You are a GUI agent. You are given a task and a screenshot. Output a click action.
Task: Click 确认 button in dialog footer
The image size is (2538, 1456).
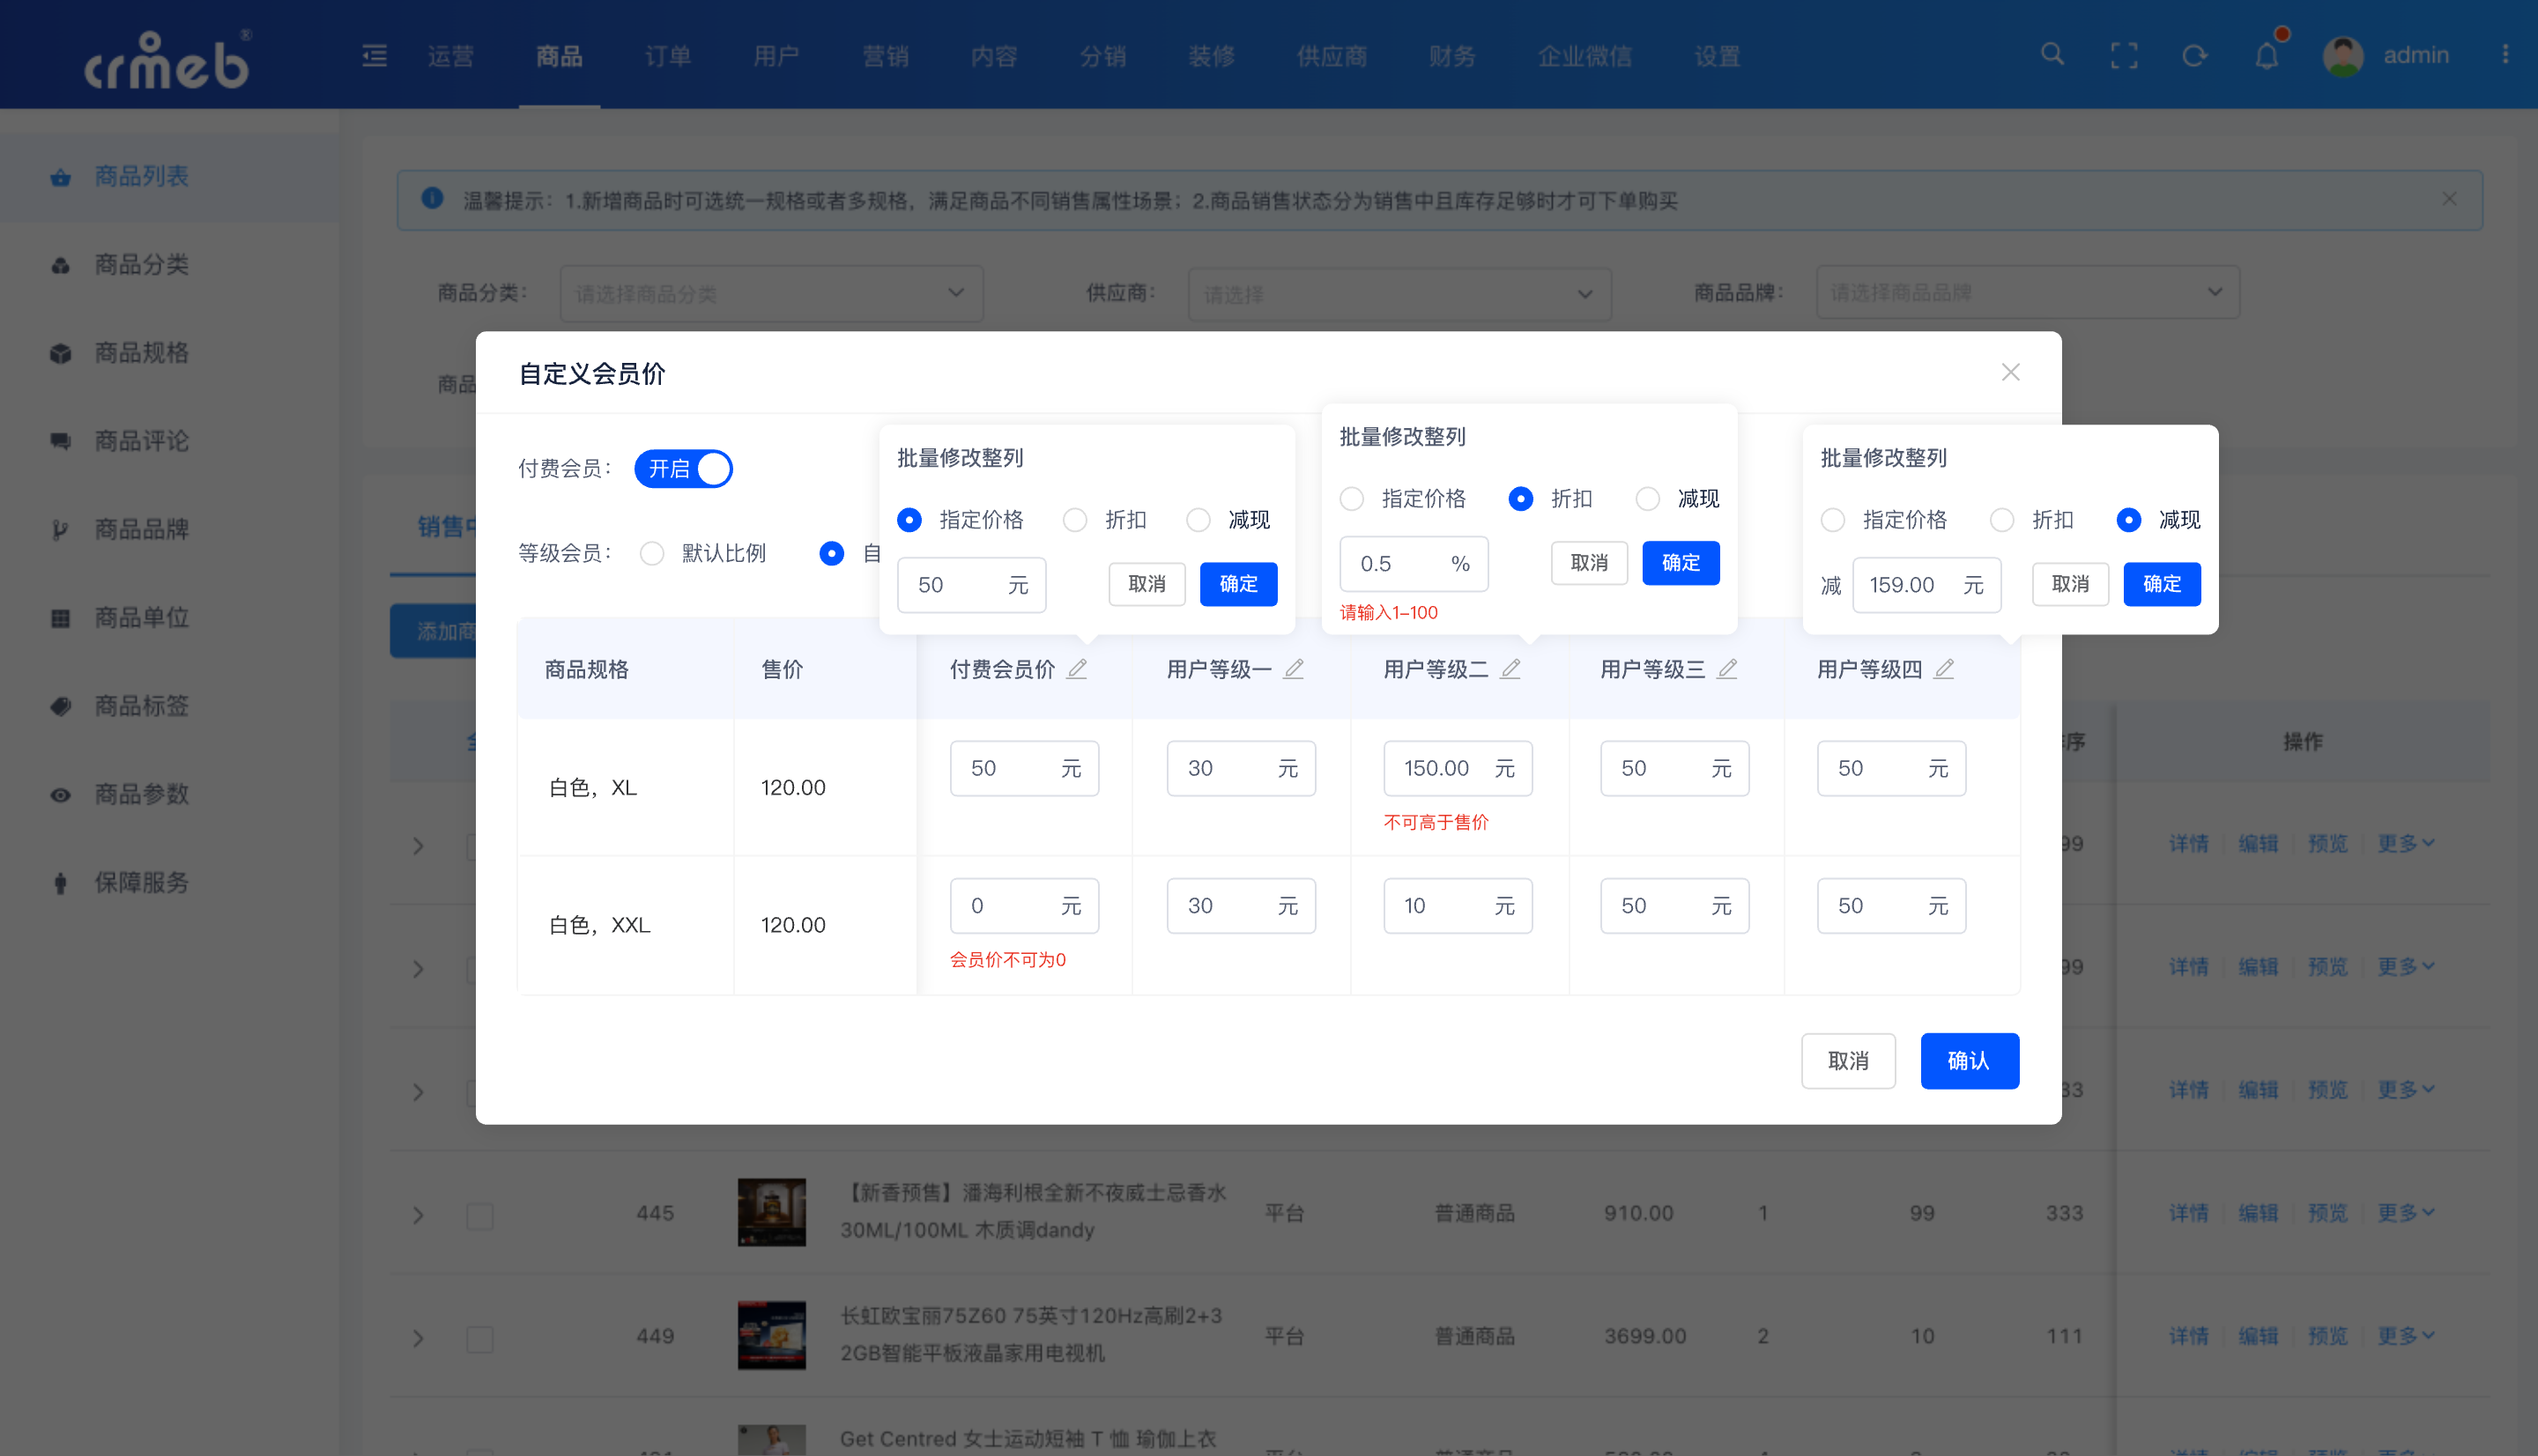click(x=1969, y=1060)
